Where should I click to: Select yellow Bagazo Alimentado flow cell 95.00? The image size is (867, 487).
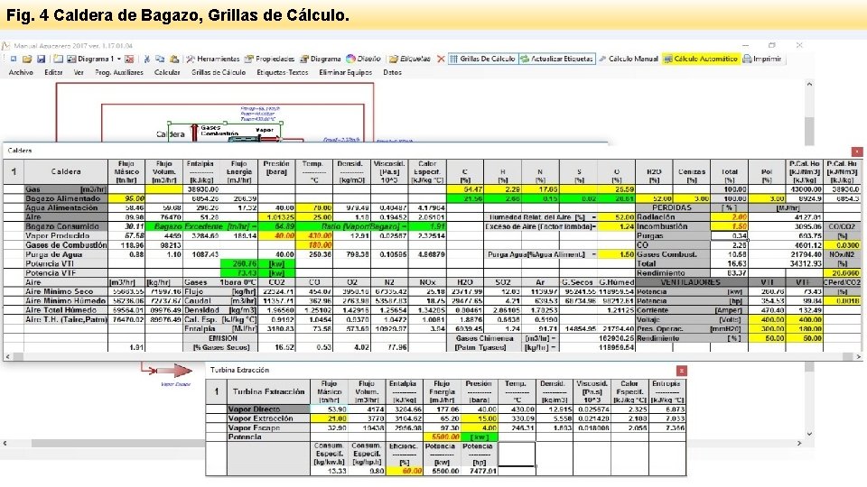coord(126,198)
